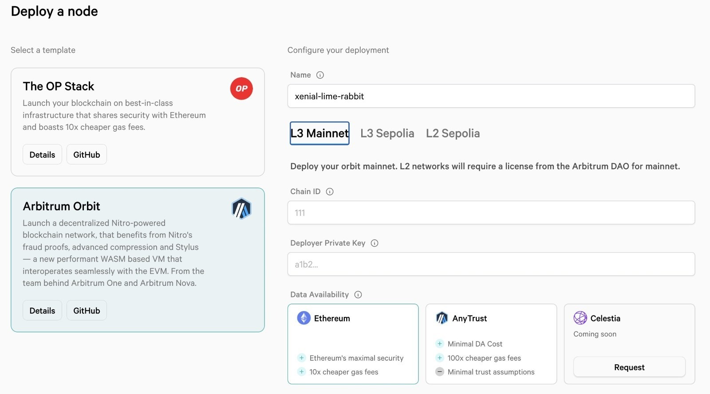Image resolution: width=710 pixels, height=394 pixels.
Task: Click plus icon by Minimal DA Cost
Action: tap(440, 344)
